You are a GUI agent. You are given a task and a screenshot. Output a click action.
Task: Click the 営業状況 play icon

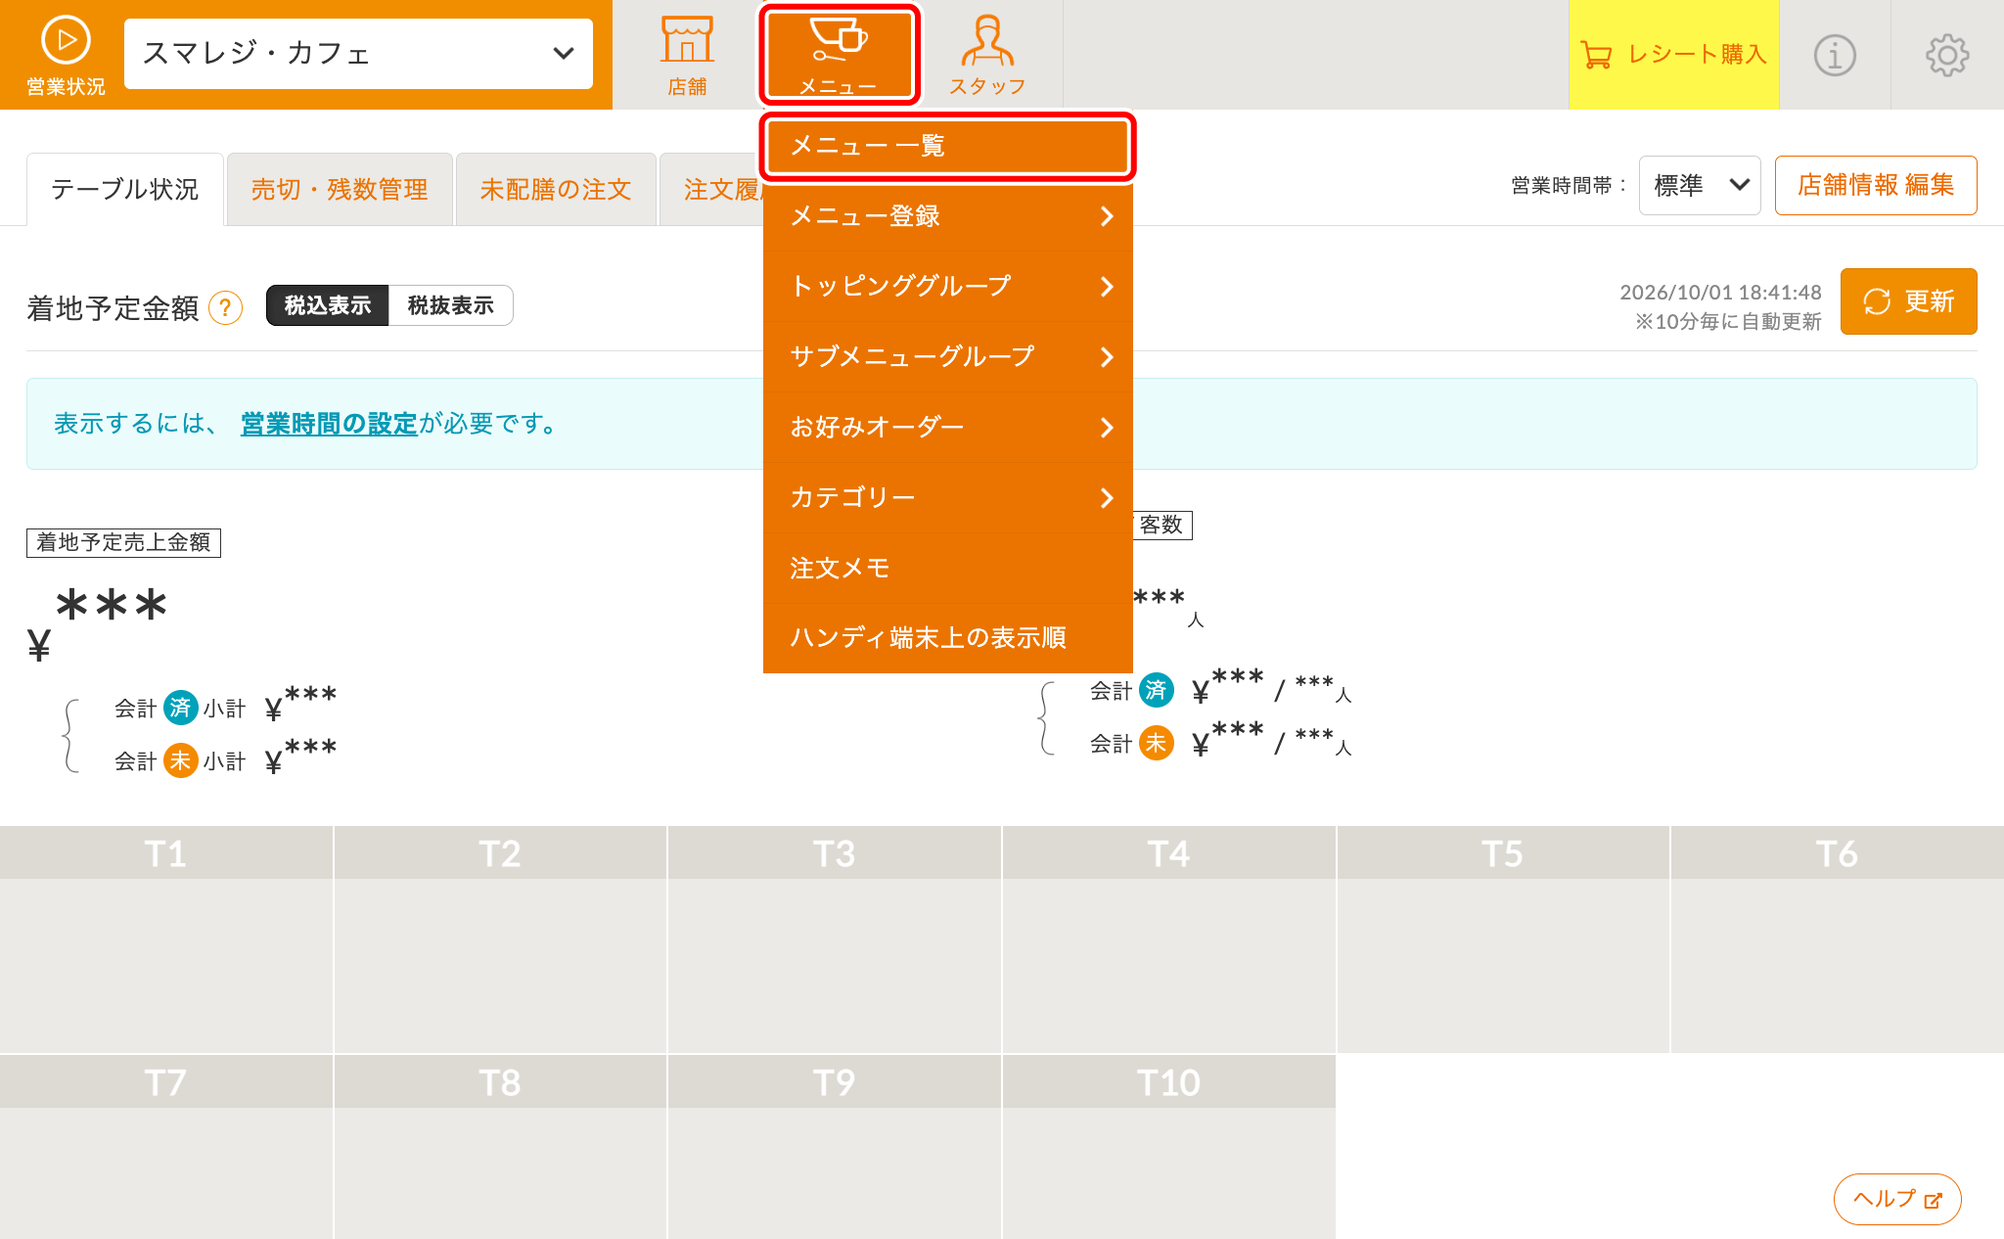click(66, 41)
